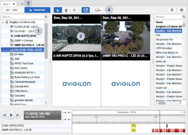
Task: Click the bookmark list scroll down arrow
Action: (184, 99)
